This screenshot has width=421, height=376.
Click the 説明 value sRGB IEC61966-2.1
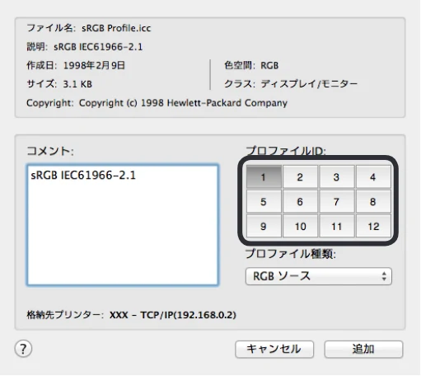98,47
